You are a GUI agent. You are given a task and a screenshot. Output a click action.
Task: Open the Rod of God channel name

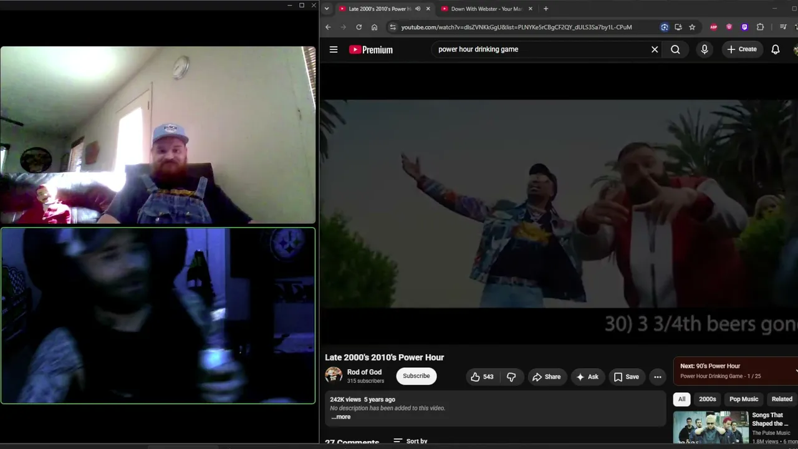click(x=364, y=372)
